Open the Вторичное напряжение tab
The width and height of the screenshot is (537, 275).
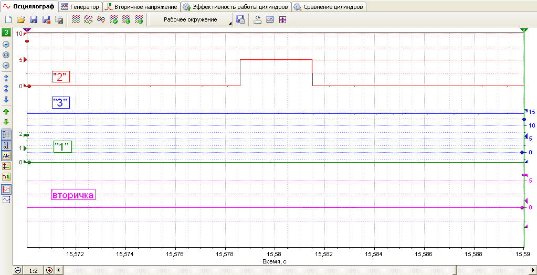142,6
